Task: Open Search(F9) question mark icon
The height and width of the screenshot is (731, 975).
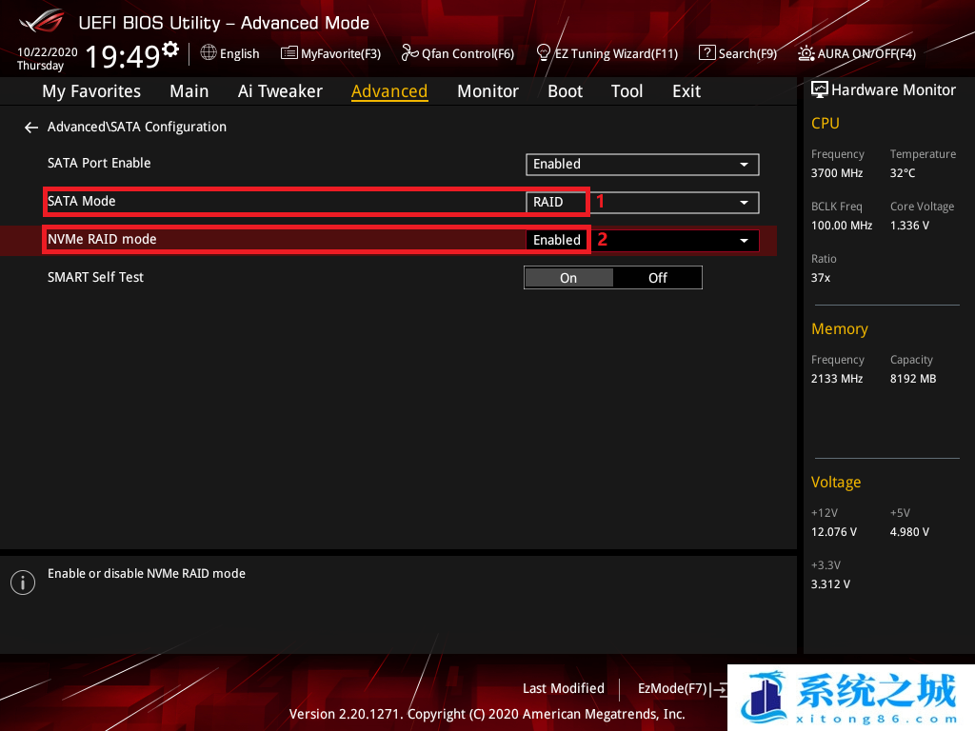Action: coord(706,53)
